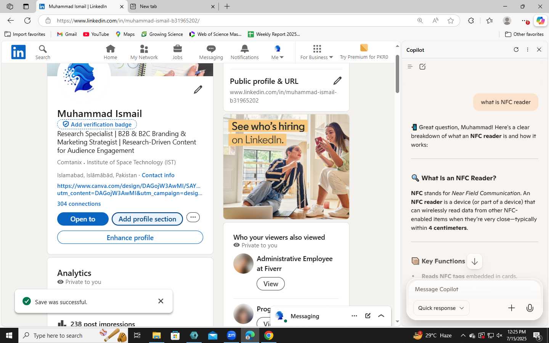Open Copilot more options menu
549x343 pixels.
click(x=528, y=50)
